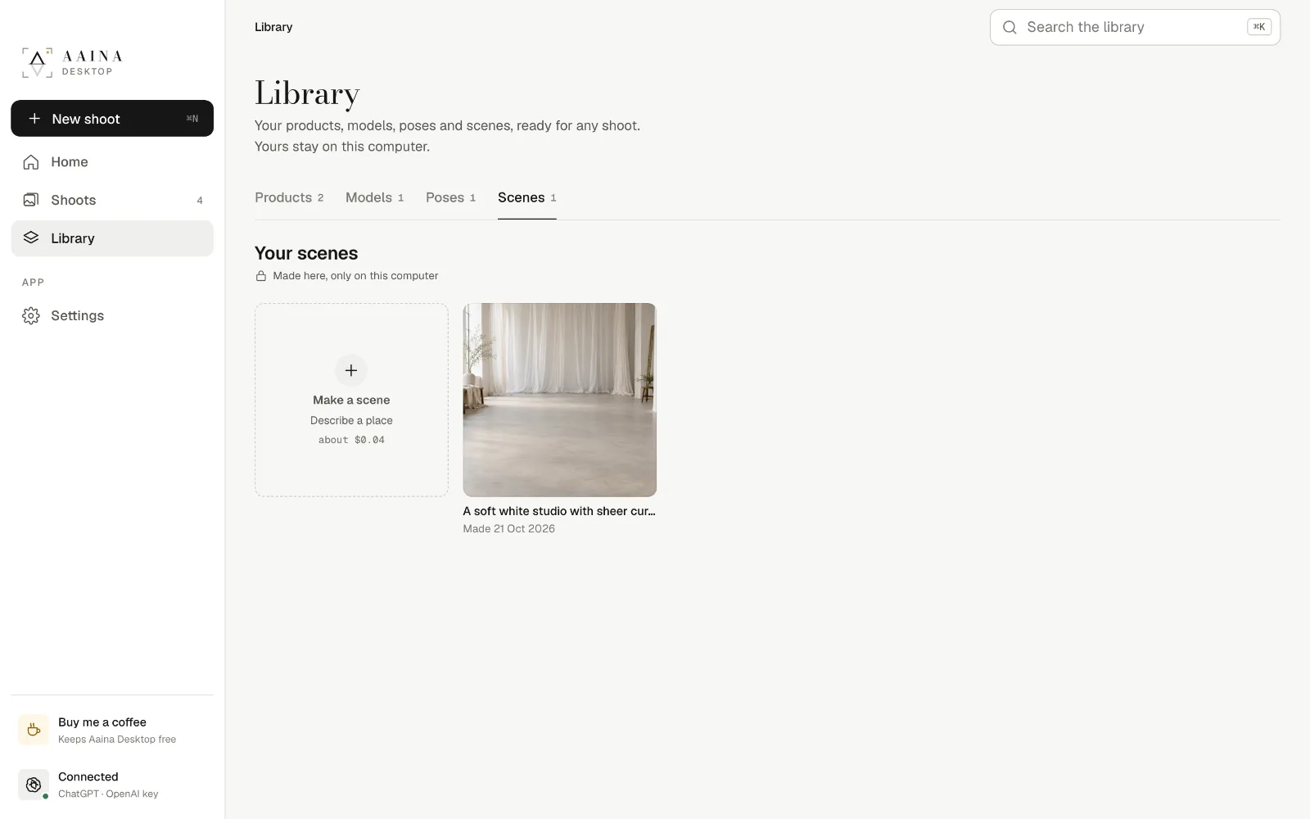This screenshot has width=1310, height=819.
Task: Open Shoots in sidebar
Action: (112, 200)
